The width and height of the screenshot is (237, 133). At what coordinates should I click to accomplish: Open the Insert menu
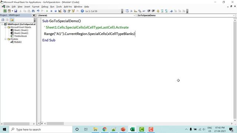tap(27, 7)
